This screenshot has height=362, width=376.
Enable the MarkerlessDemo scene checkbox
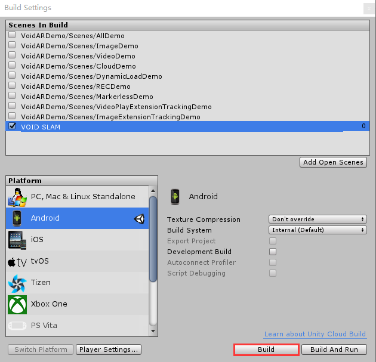(12, 95)
